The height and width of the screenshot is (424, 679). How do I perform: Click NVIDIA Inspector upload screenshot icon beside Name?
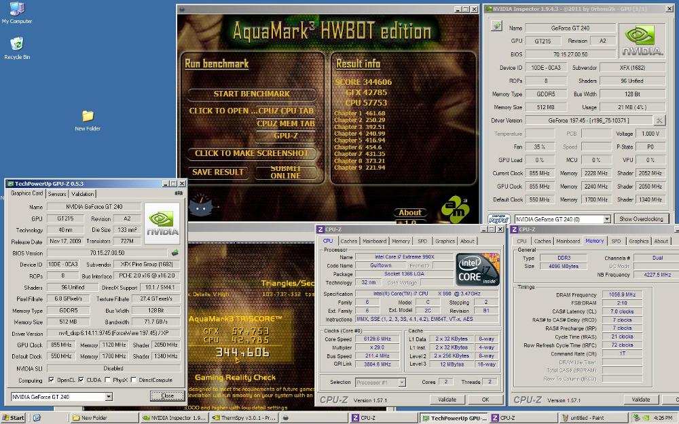[496, 26]
